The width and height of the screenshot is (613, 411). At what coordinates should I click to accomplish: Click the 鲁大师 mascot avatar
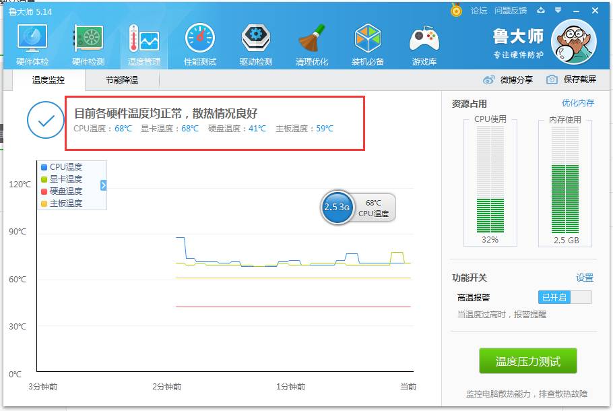tap(573, 42)
